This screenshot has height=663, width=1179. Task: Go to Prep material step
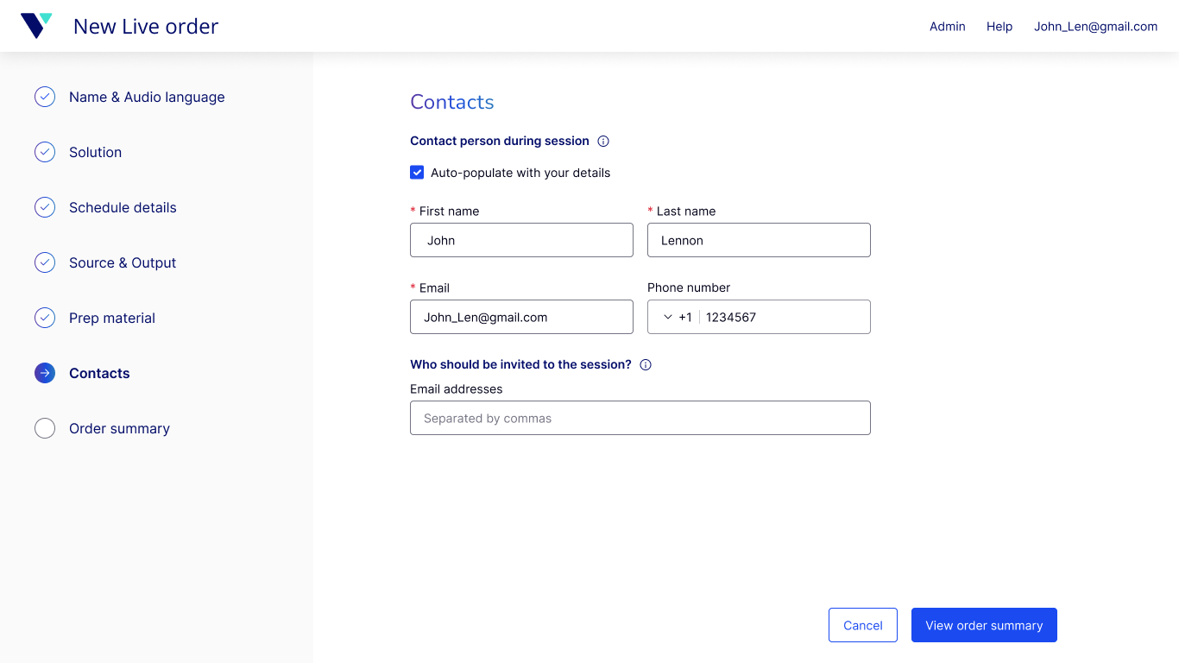pyautogui.click(x=112, y=318)
